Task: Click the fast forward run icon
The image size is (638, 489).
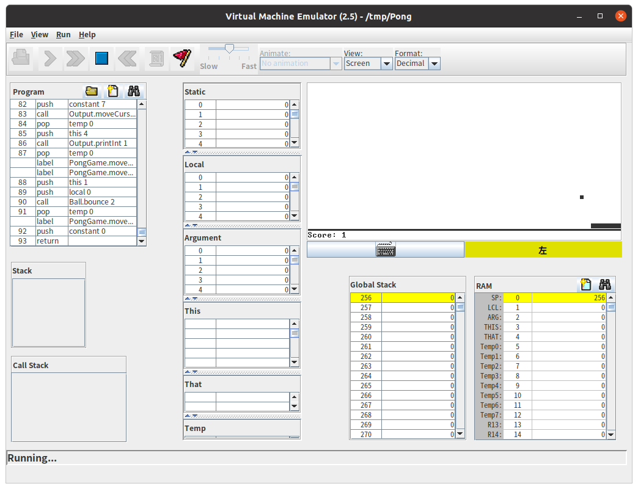Action: click(75, 59)
